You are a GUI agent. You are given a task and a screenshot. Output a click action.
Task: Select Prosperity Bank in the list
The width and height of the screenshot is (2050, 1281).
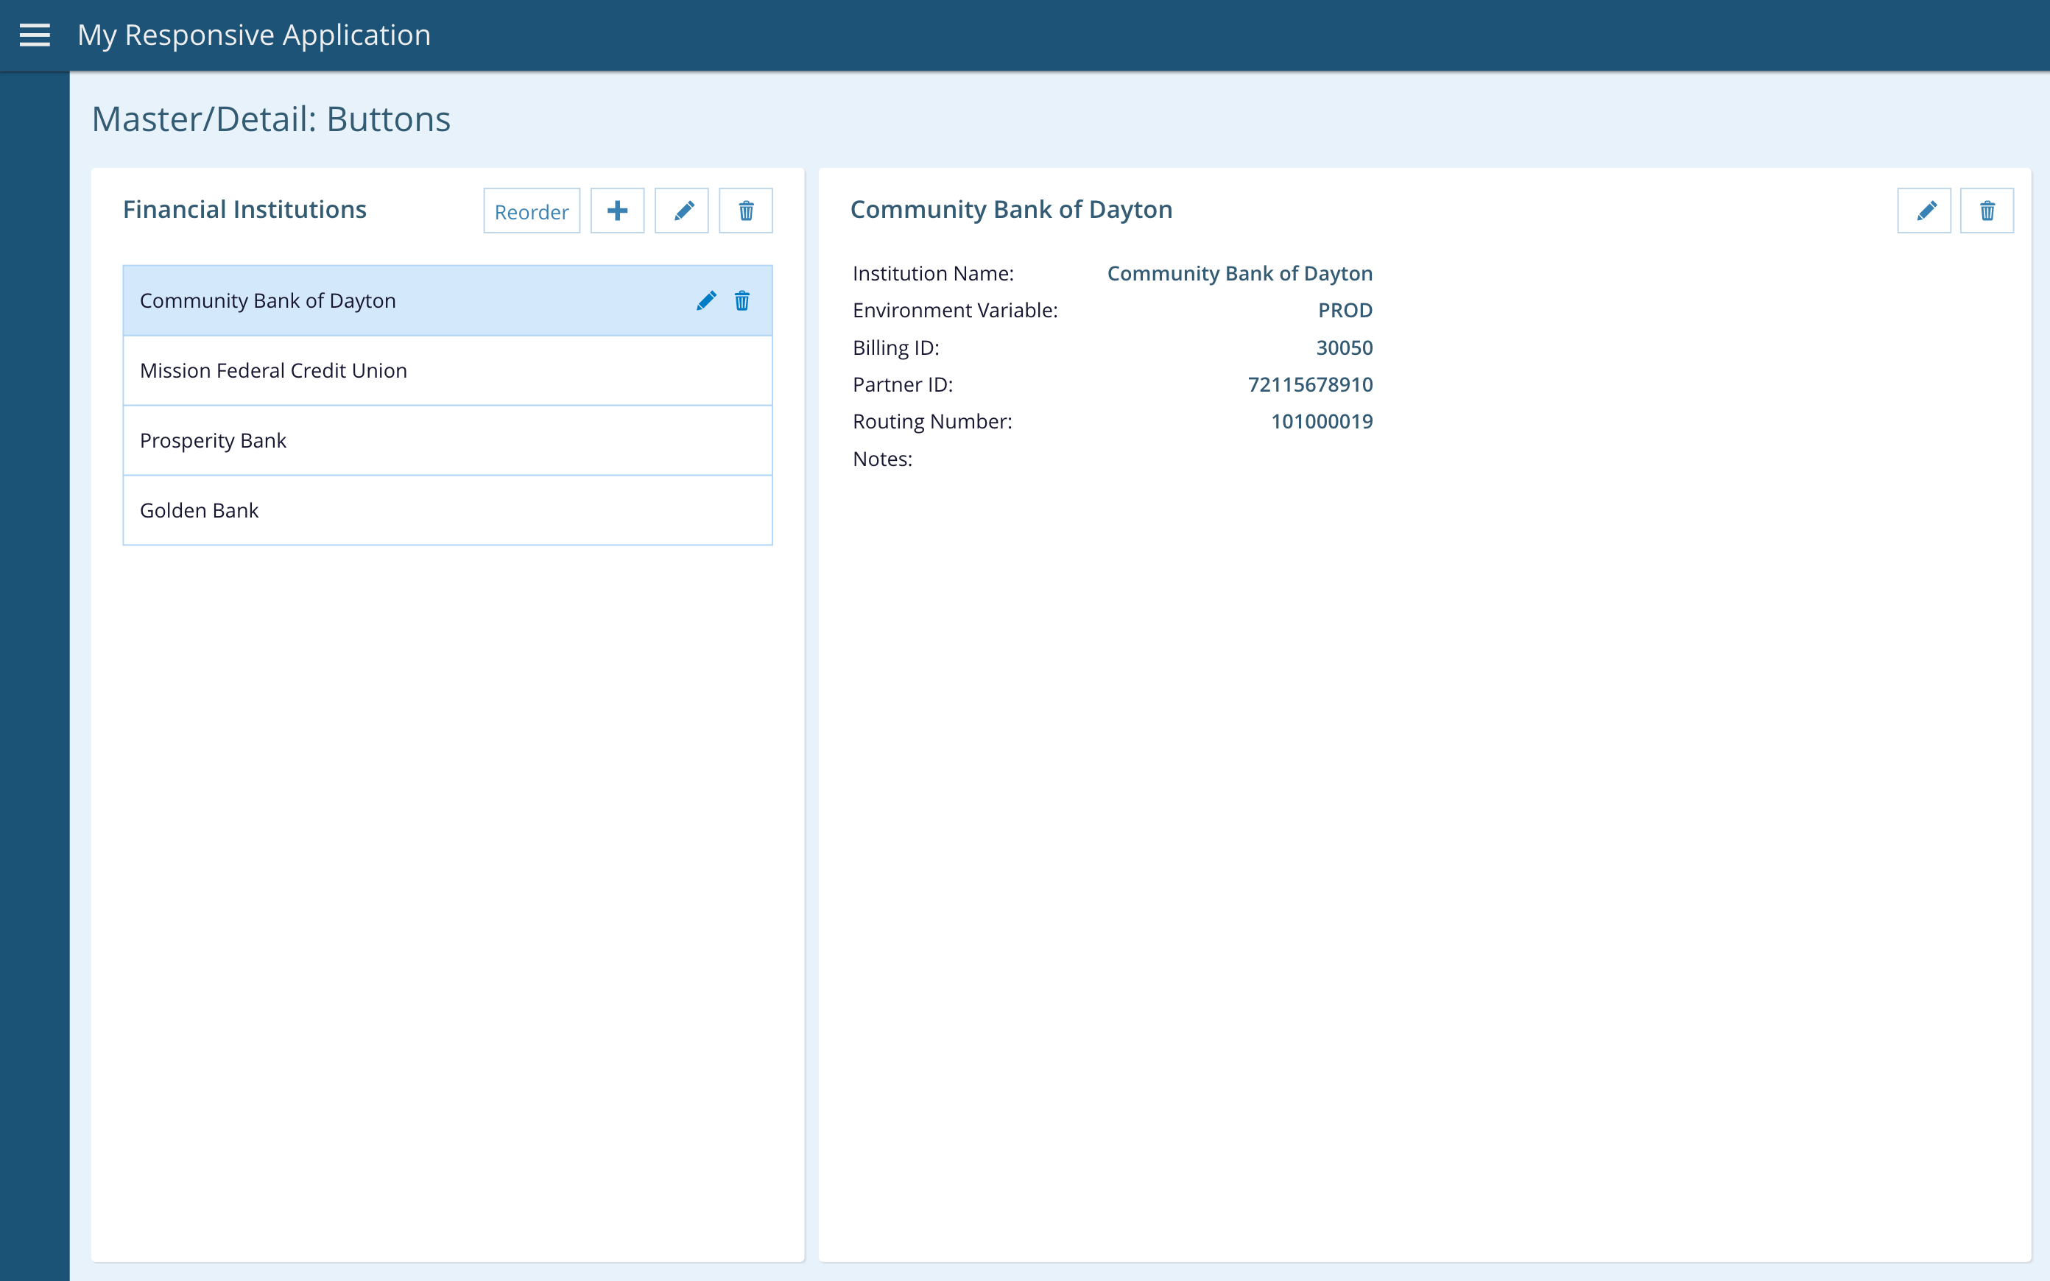point(214,440)
